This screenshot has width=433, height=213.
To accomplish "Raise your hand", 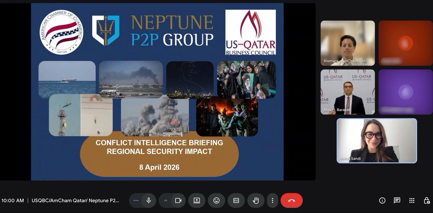I will 256,200.
